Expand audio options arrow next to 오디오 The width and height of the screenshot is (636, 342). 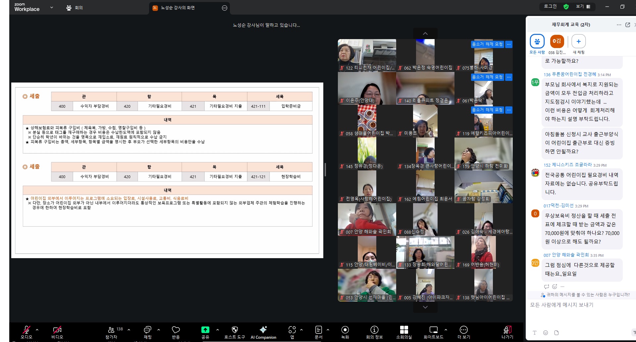click(x=37, y=330)
